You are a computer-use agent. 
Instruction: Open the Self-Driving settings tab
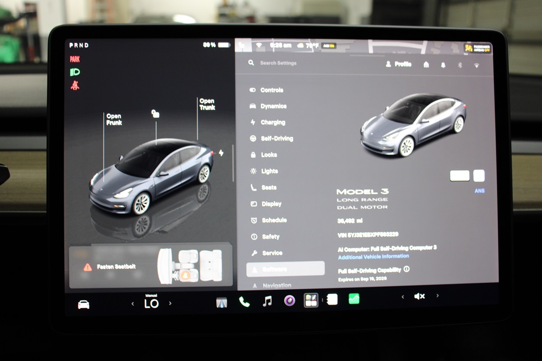coord(271,139)
